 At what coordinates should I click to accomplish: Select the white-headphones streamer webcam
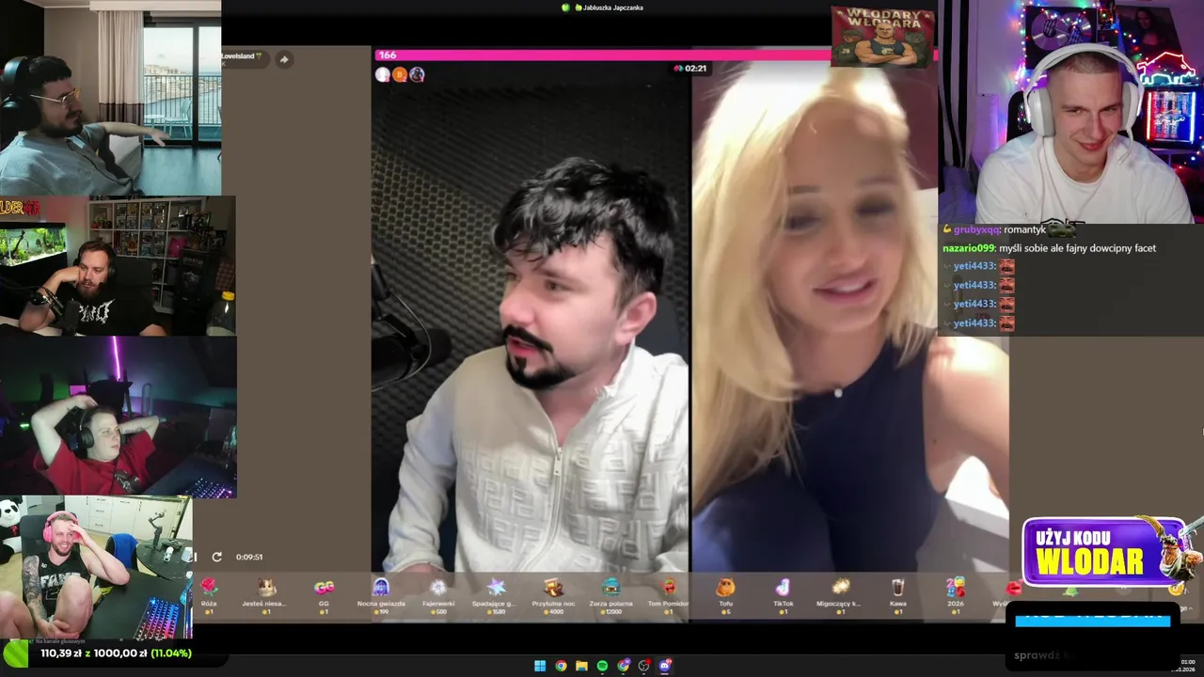(1071, 111)
